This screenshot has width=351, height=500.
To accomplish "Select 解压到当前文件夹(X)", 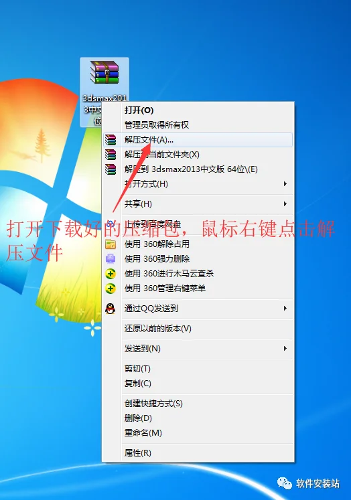I will 198,155.
